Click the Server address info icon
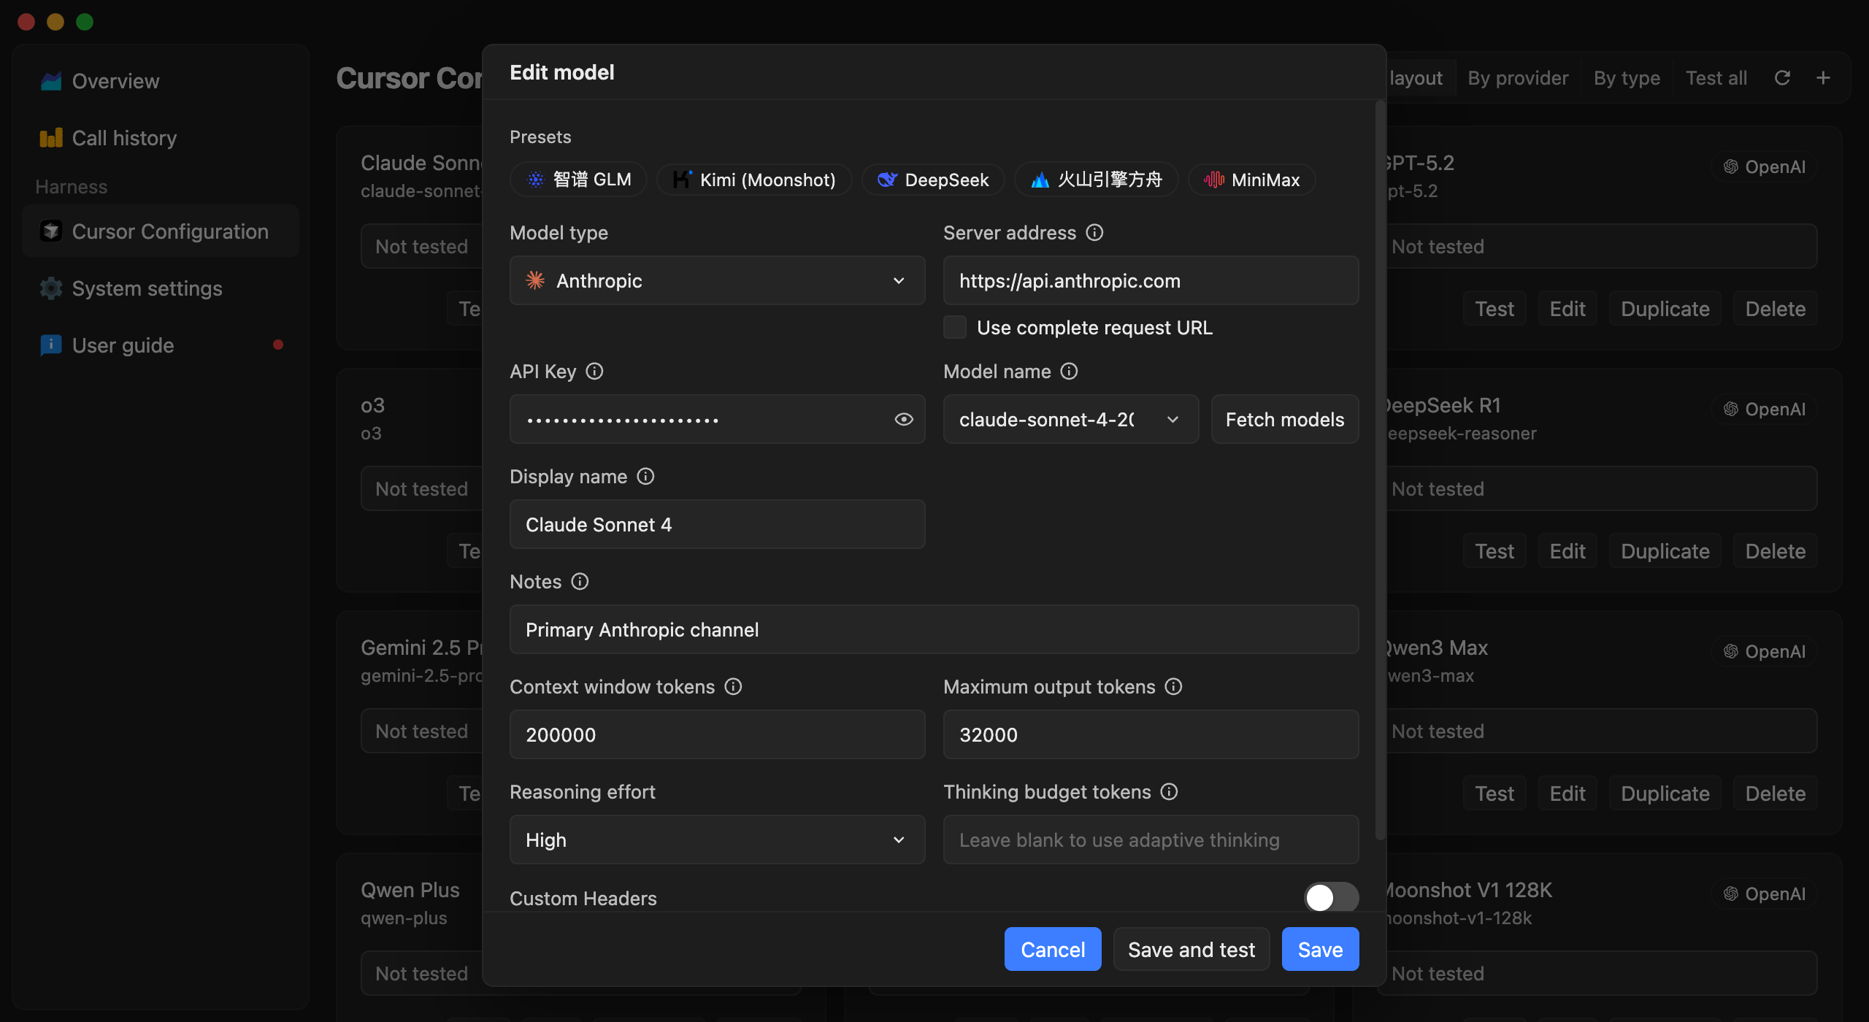Viewport: 1869px width, 1022px height. [1094, 232]
